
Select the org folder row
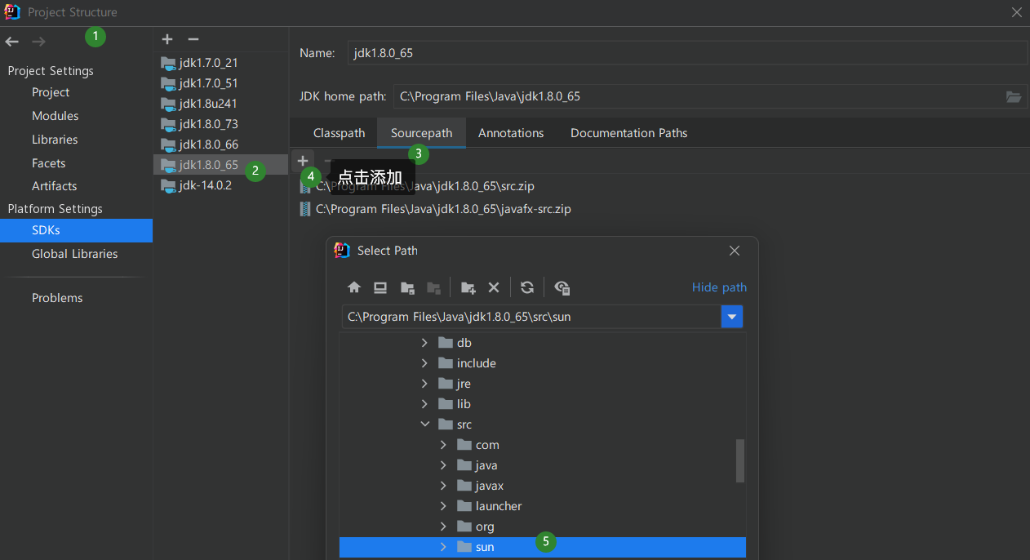pyautogui.click(x=542, y=527)
